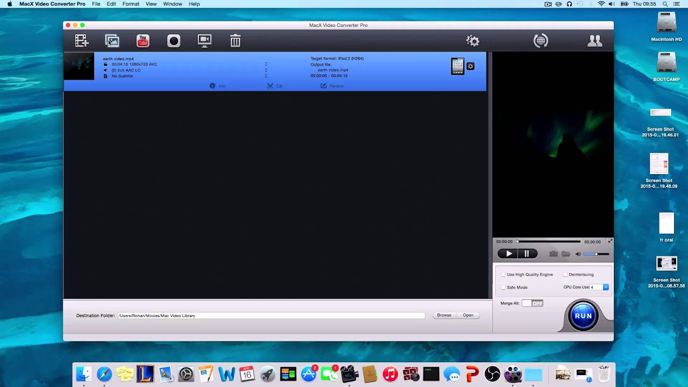Click the iPad device profile icon

click(x=457, y=66)
